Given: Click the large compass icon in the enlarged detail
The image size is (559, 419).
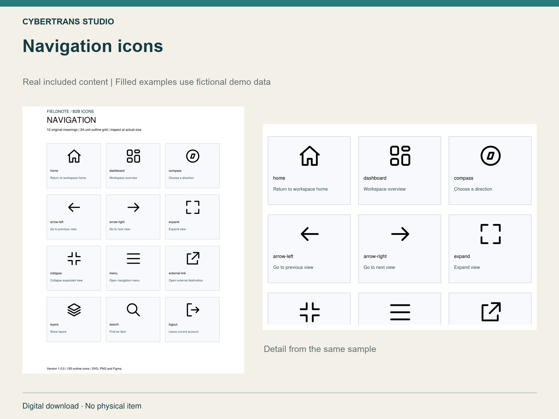Looking at the screenshot, I should (491, 156).
